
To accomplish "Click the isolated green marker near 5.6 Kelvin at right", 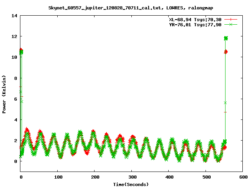I will point(226,103).
